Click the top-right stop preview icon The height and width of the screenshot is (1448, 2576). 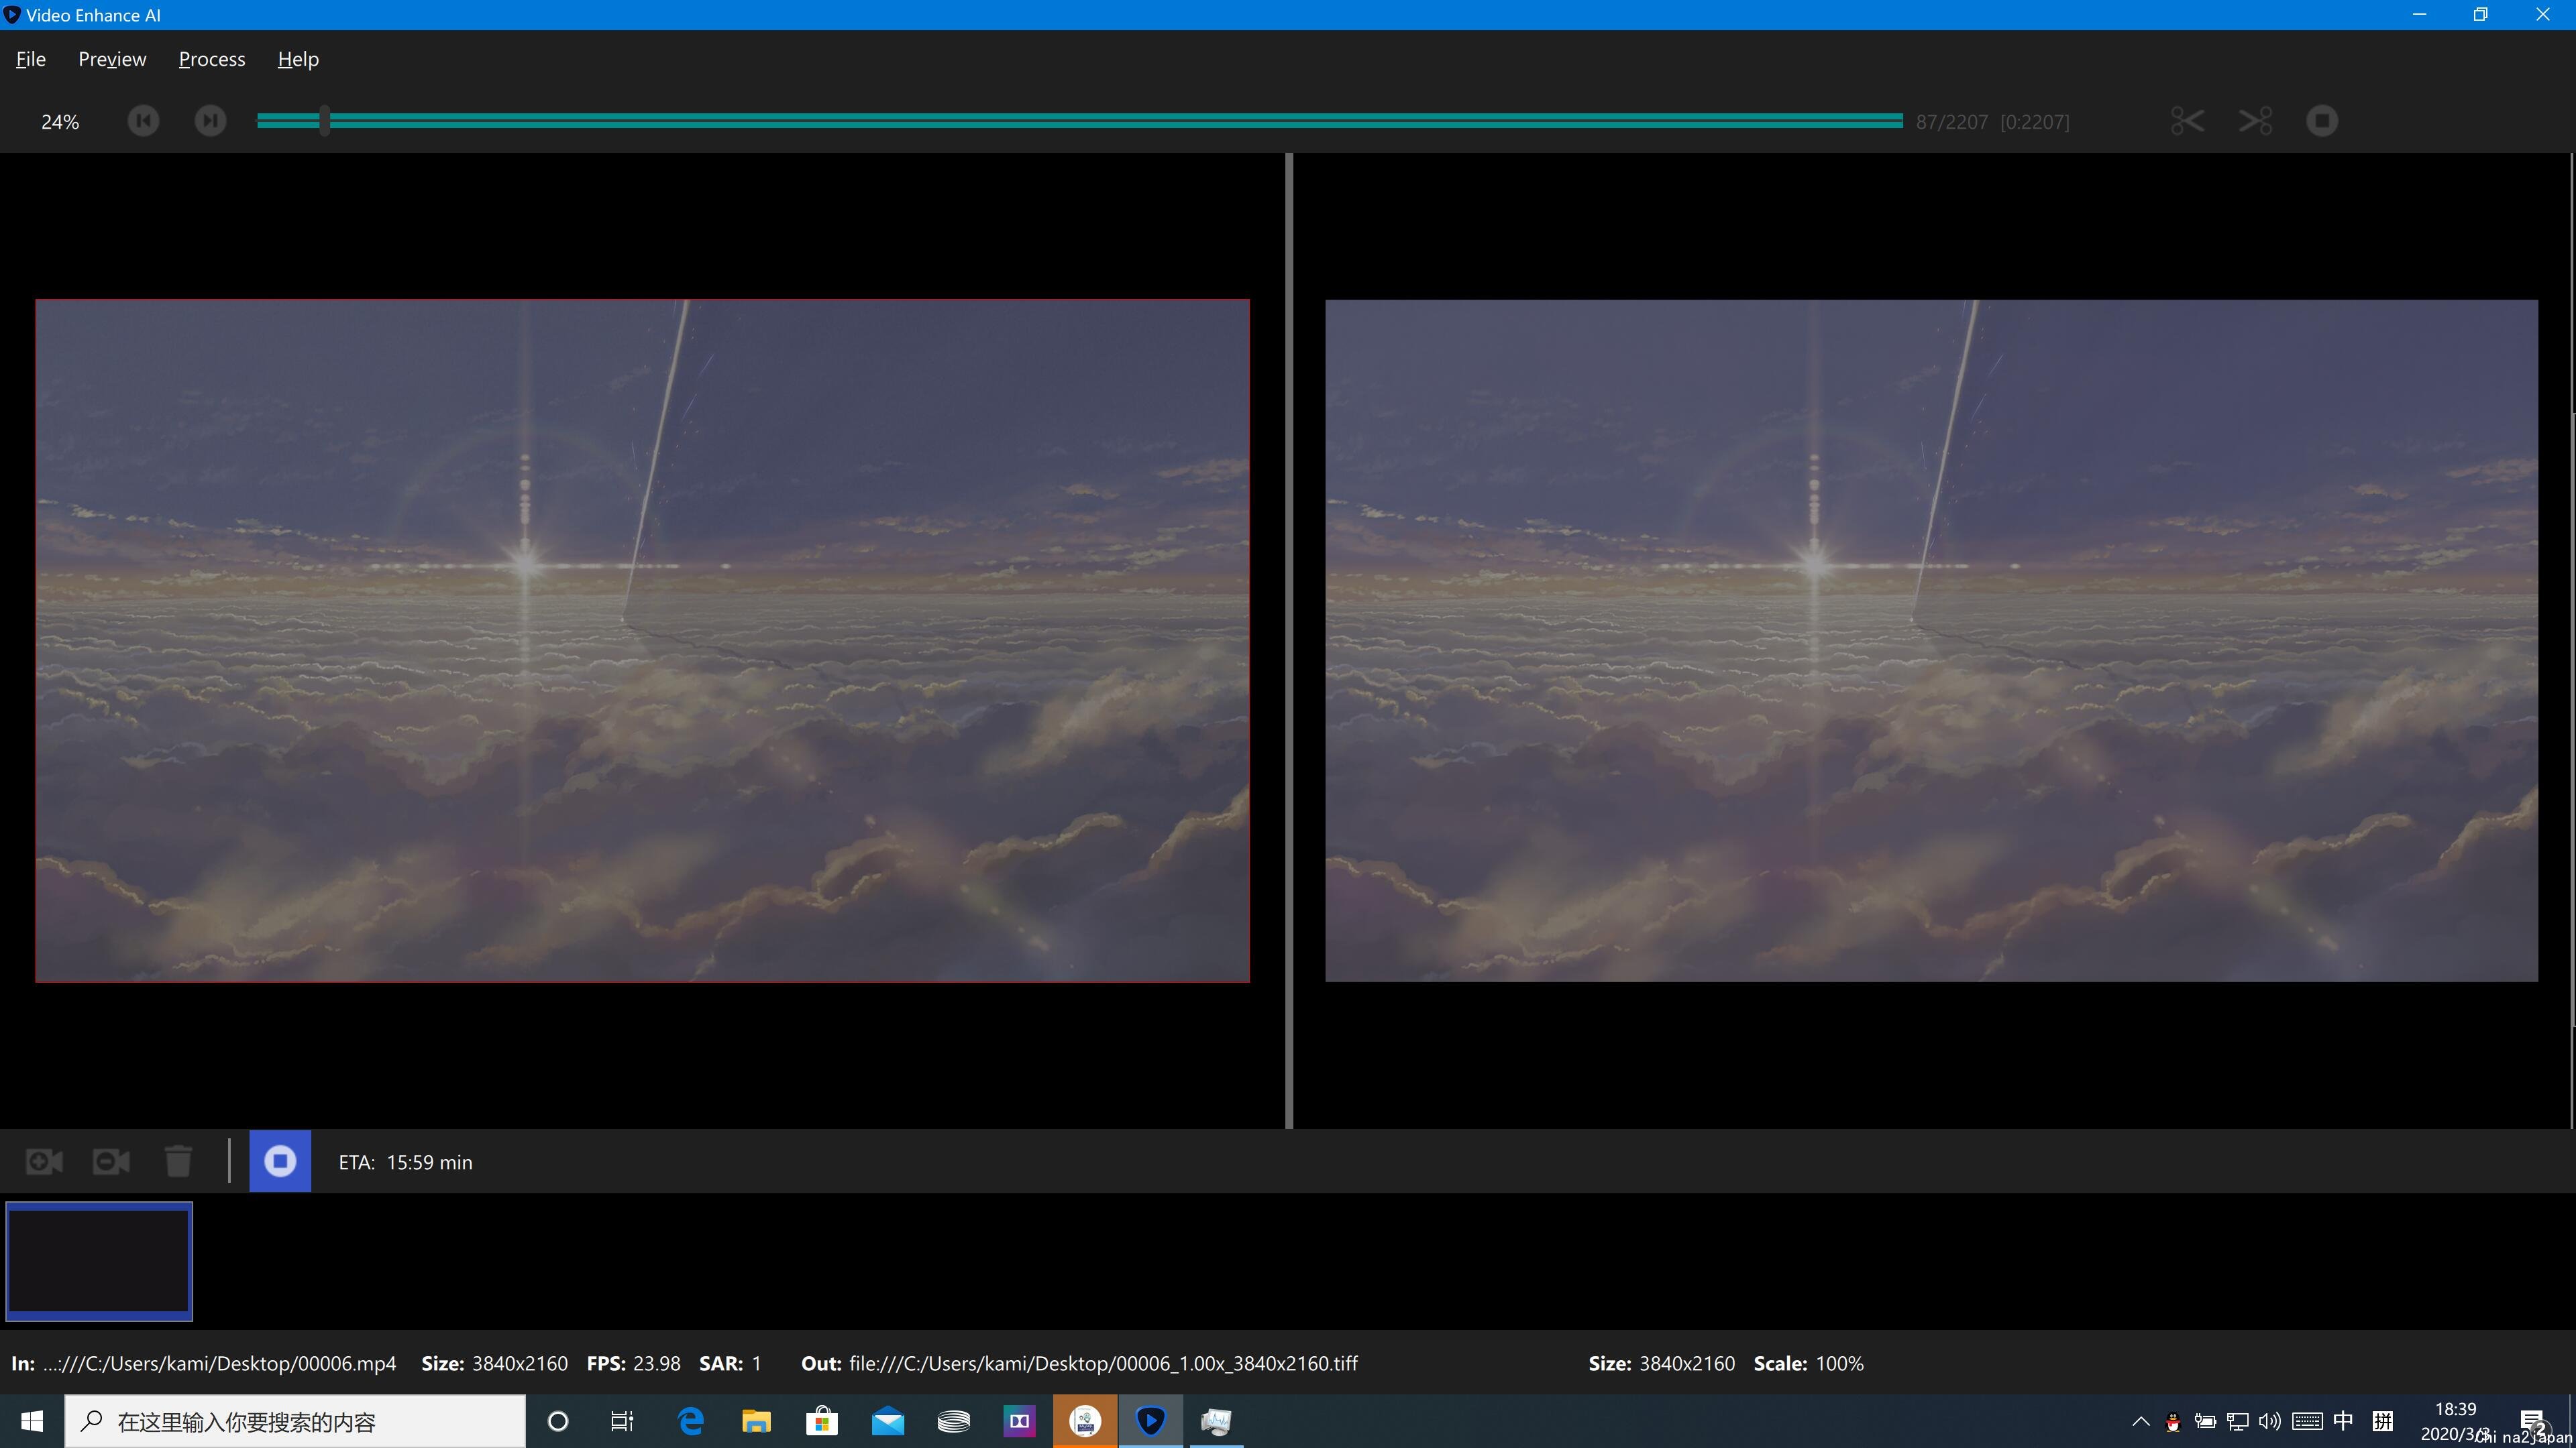[2322, 121]
